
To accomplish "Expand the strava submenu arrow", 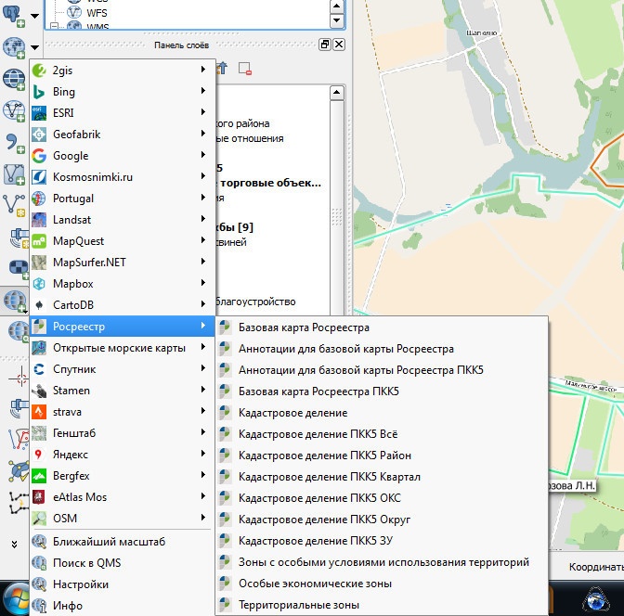I will [203, 410].
